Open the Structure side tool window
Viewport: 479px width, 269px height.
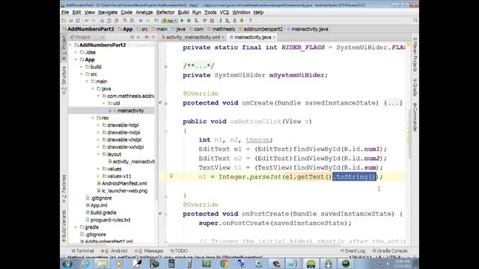(x=64, y=80)
